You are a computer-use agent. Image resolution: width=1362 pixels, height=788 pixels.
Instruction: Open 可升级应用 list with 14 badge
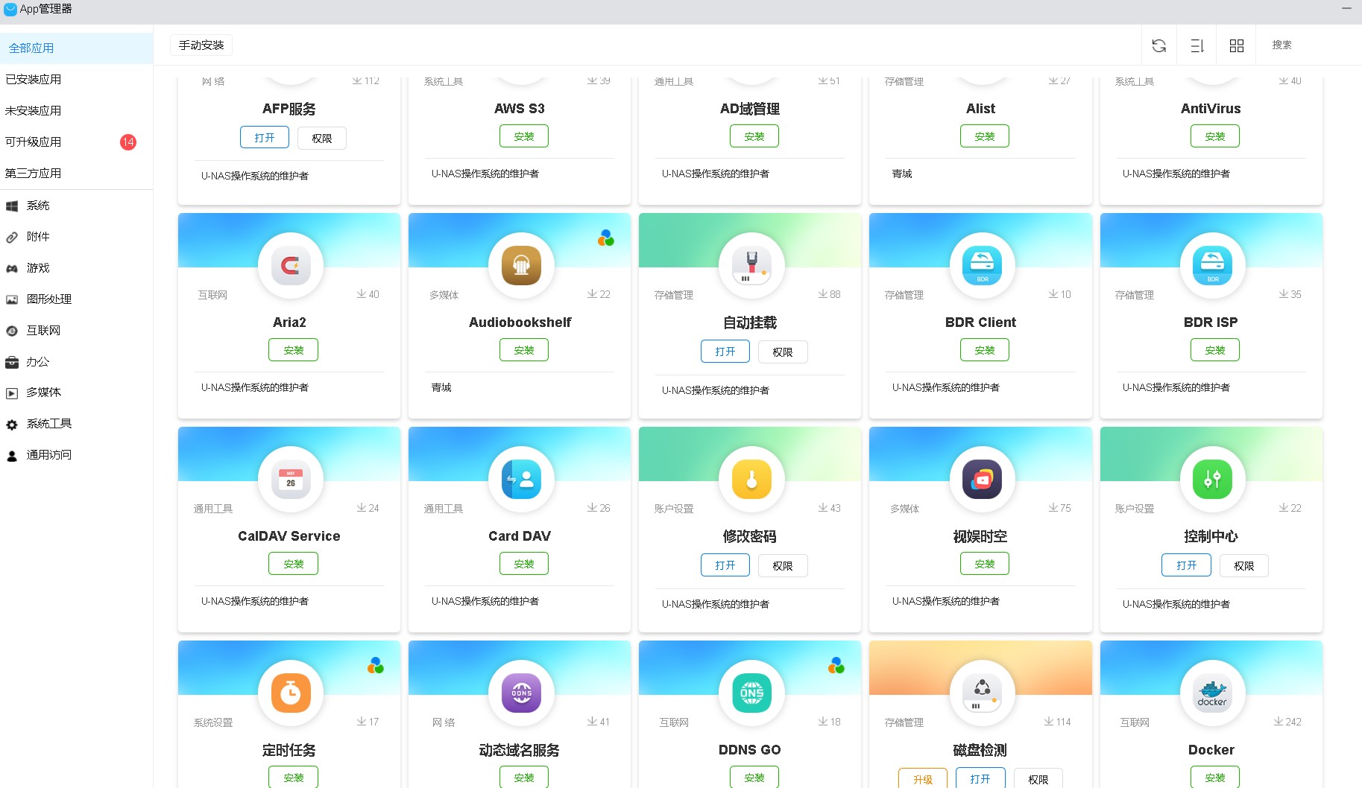(x=34, y=142)
